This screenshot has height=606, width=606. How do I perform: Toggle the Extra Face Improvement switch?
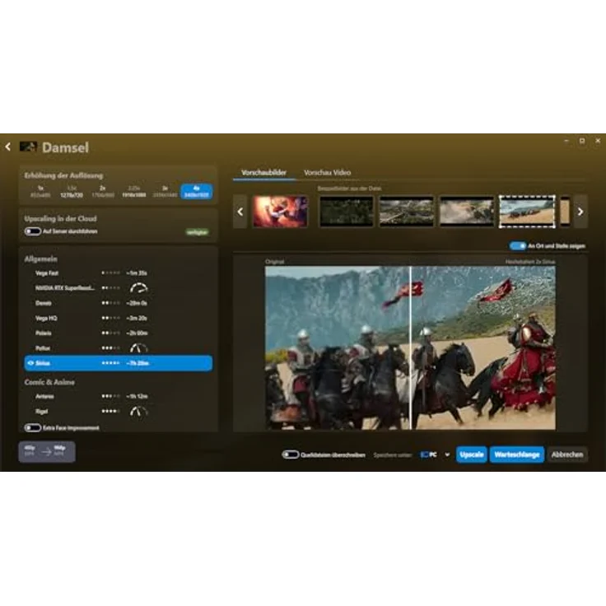(x=33, y=428)
